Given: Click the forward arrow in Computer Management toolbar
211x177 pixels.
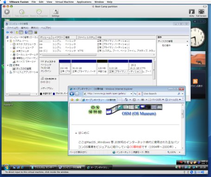Looking at the screenshot, I should [x=11, y=32].
